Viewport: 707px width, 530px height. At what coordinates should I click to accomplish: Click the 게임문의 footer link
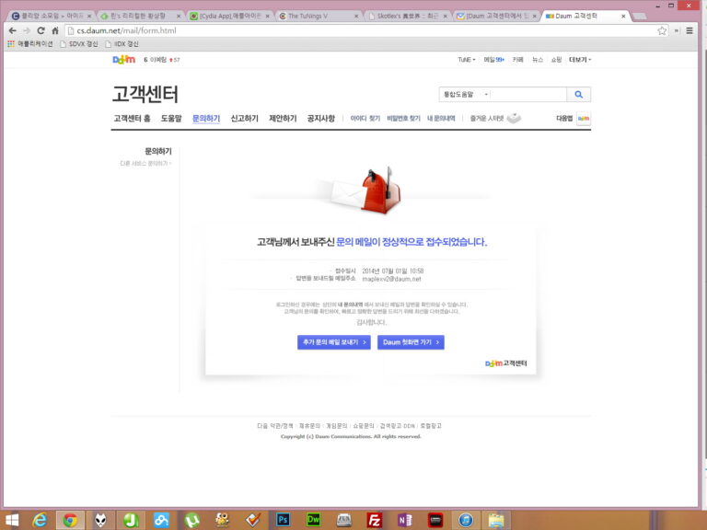(x=337, y=425)
